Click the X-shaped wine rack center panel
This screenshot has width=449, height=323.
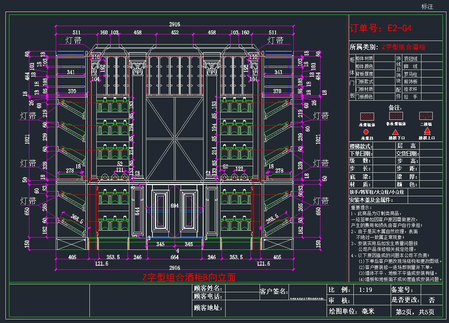[175, 138]
